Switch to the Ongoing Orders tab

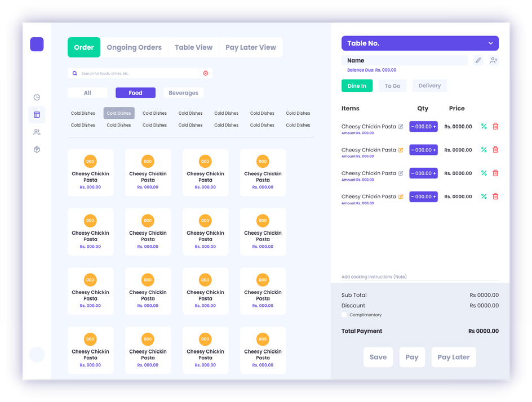coord(134,48)
